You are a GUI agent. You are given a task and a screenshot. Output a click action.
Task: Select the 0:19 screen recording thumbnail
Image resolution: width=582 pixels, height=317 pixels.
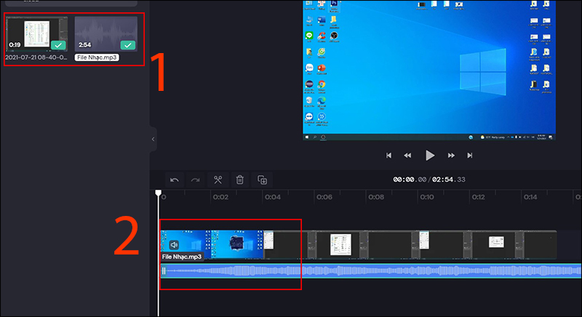coord(37,34)
